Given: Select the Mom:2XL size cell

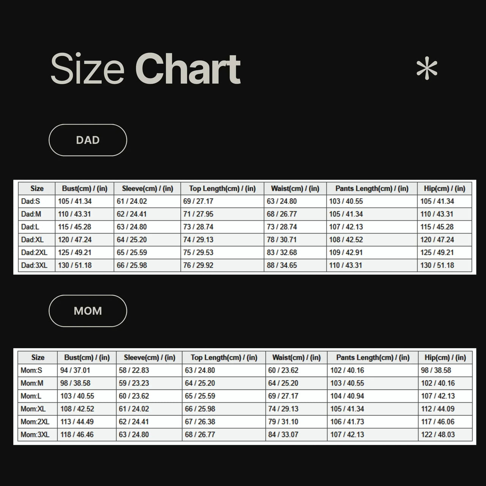Looking at the screenshot, I should pos(35,422).
